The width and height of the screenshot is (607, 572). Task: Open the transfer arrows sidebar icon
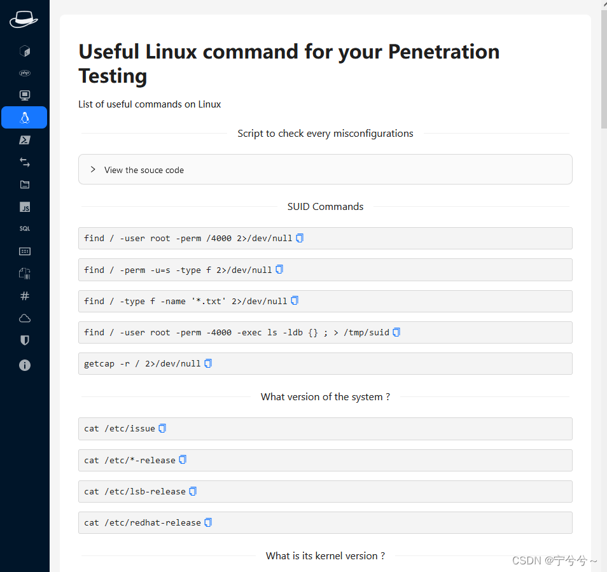point(25,162)
